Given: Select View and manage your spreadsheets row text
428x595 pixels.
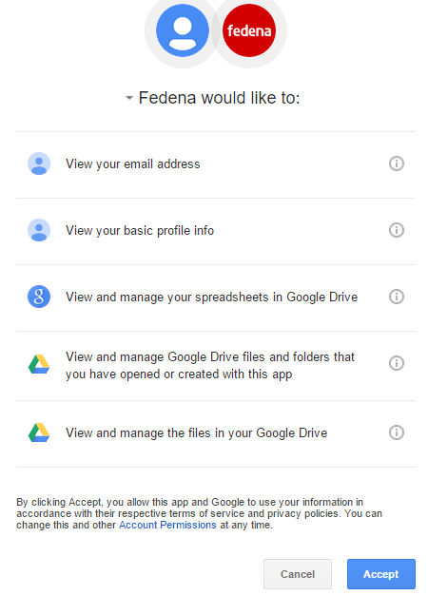Looking at the screenshot, I should click(211, 297).
